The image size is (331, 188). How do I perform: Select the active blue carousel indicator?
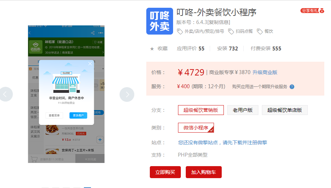pos(87,187)
